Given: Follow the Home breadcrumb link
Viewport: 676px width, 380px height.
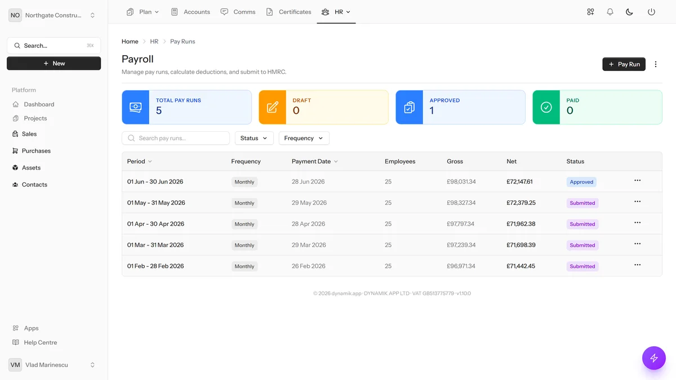Looking at the screenshot, I should (130, 42).
